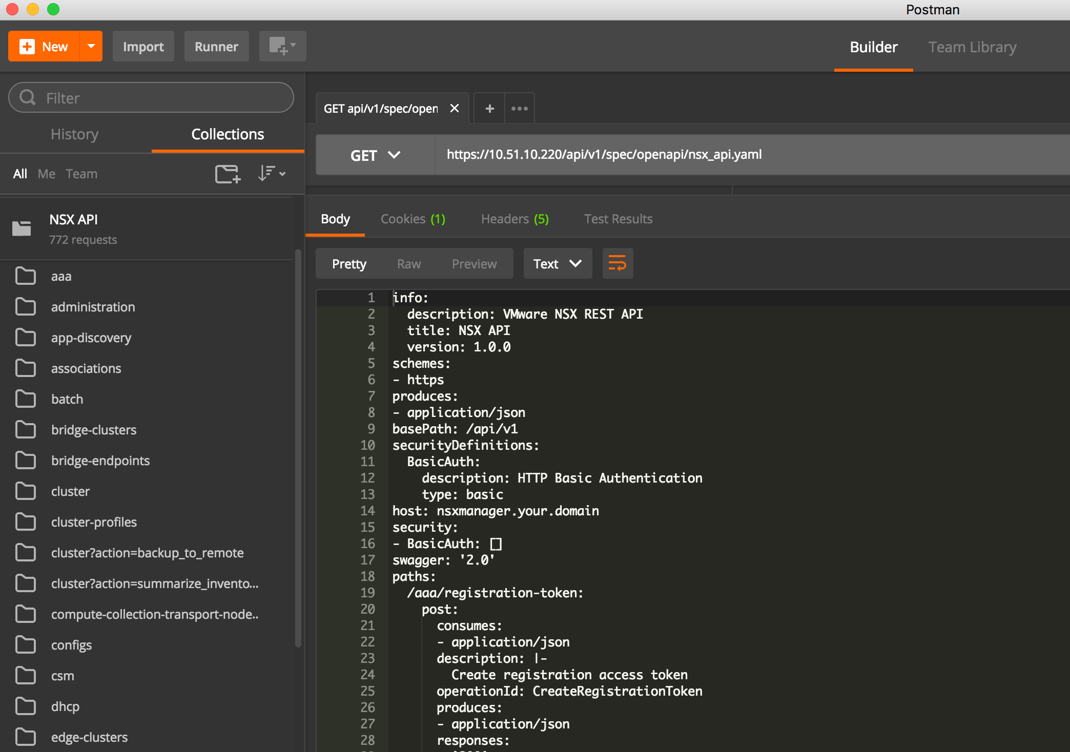Viewport: 1070px width, 752px height.
Task: Click the Import button
Action: (x=143, y=47)
